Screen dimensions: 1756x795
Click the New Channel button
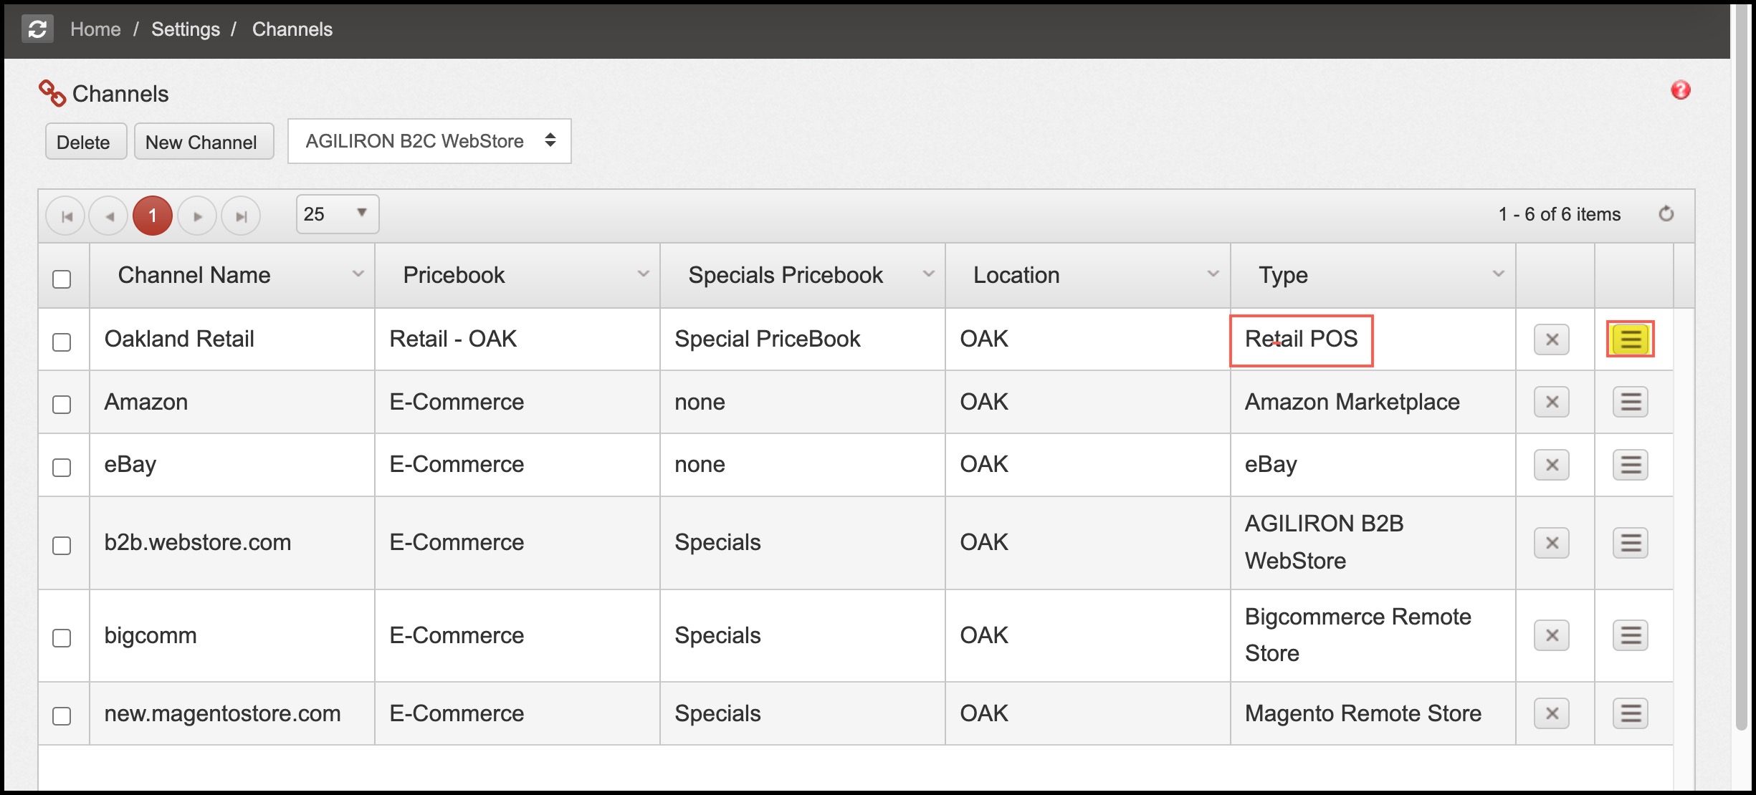[x=204, y=142]
